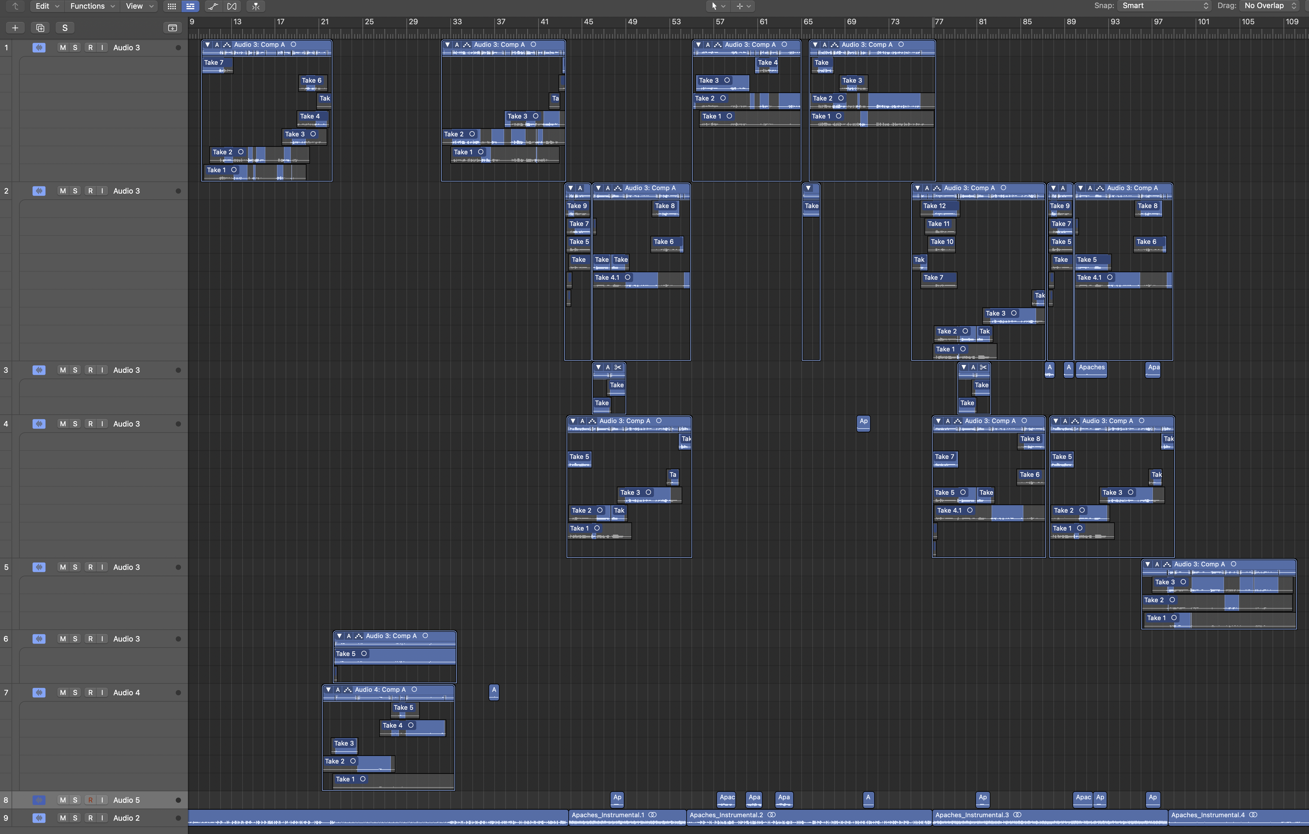This screenshot has height=834, width=1309.
Task: Collapse track 6 Audio 3: Comp A folder
Action: click(339, 636)
